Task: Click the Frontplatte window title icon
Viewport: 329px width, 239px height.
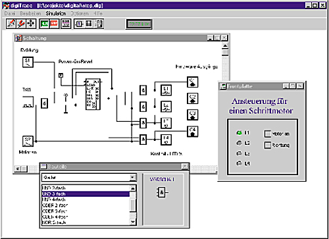Action: [223, 86]
